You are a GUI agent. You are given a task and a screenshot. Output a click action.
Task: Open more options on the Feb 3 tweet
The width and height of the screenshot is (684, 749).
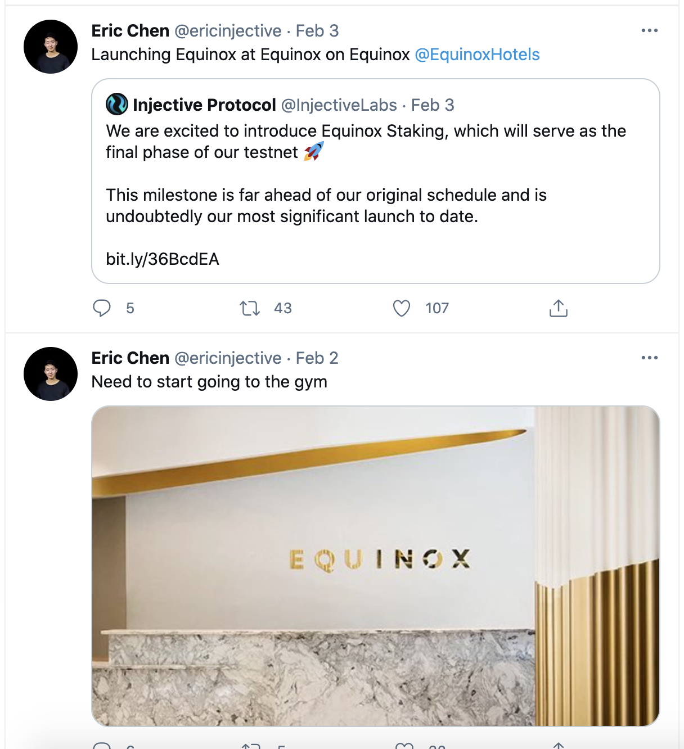point(650,30)
